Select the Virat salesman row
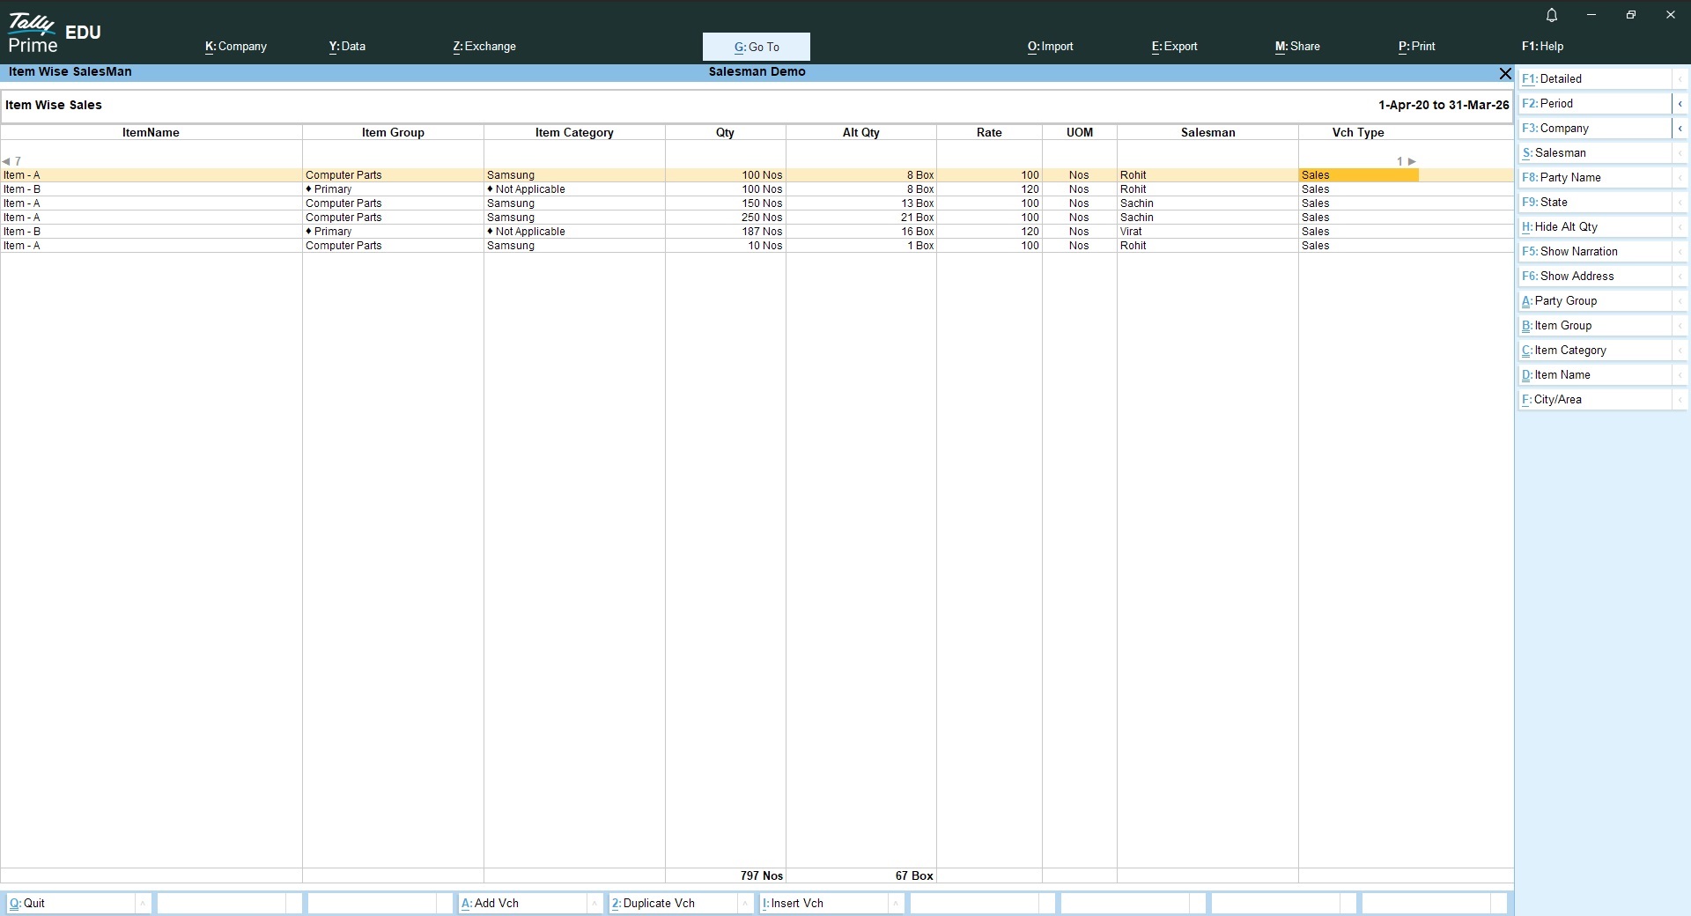The image size is (1691, 916). [1131, 232]
